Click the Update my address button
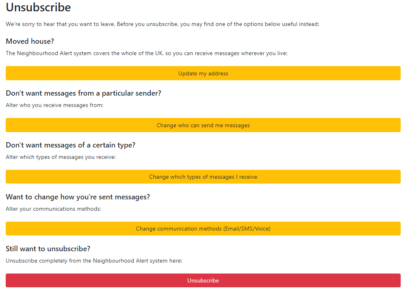The image size is (408, 295). point(203,73)
